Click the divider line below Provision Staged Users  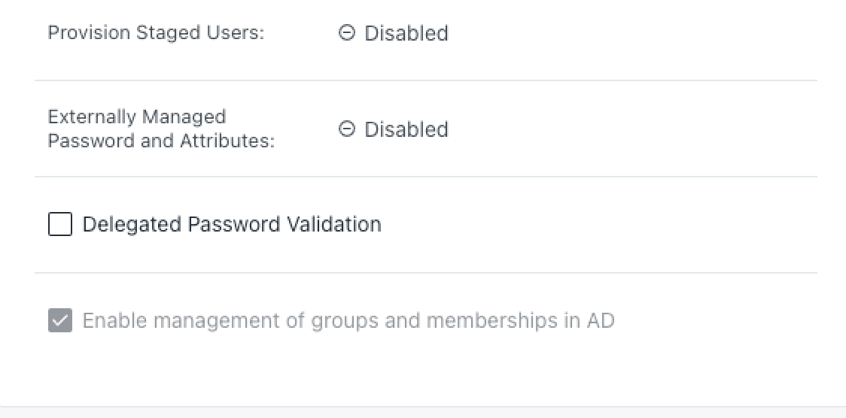(x=425, y=80)
